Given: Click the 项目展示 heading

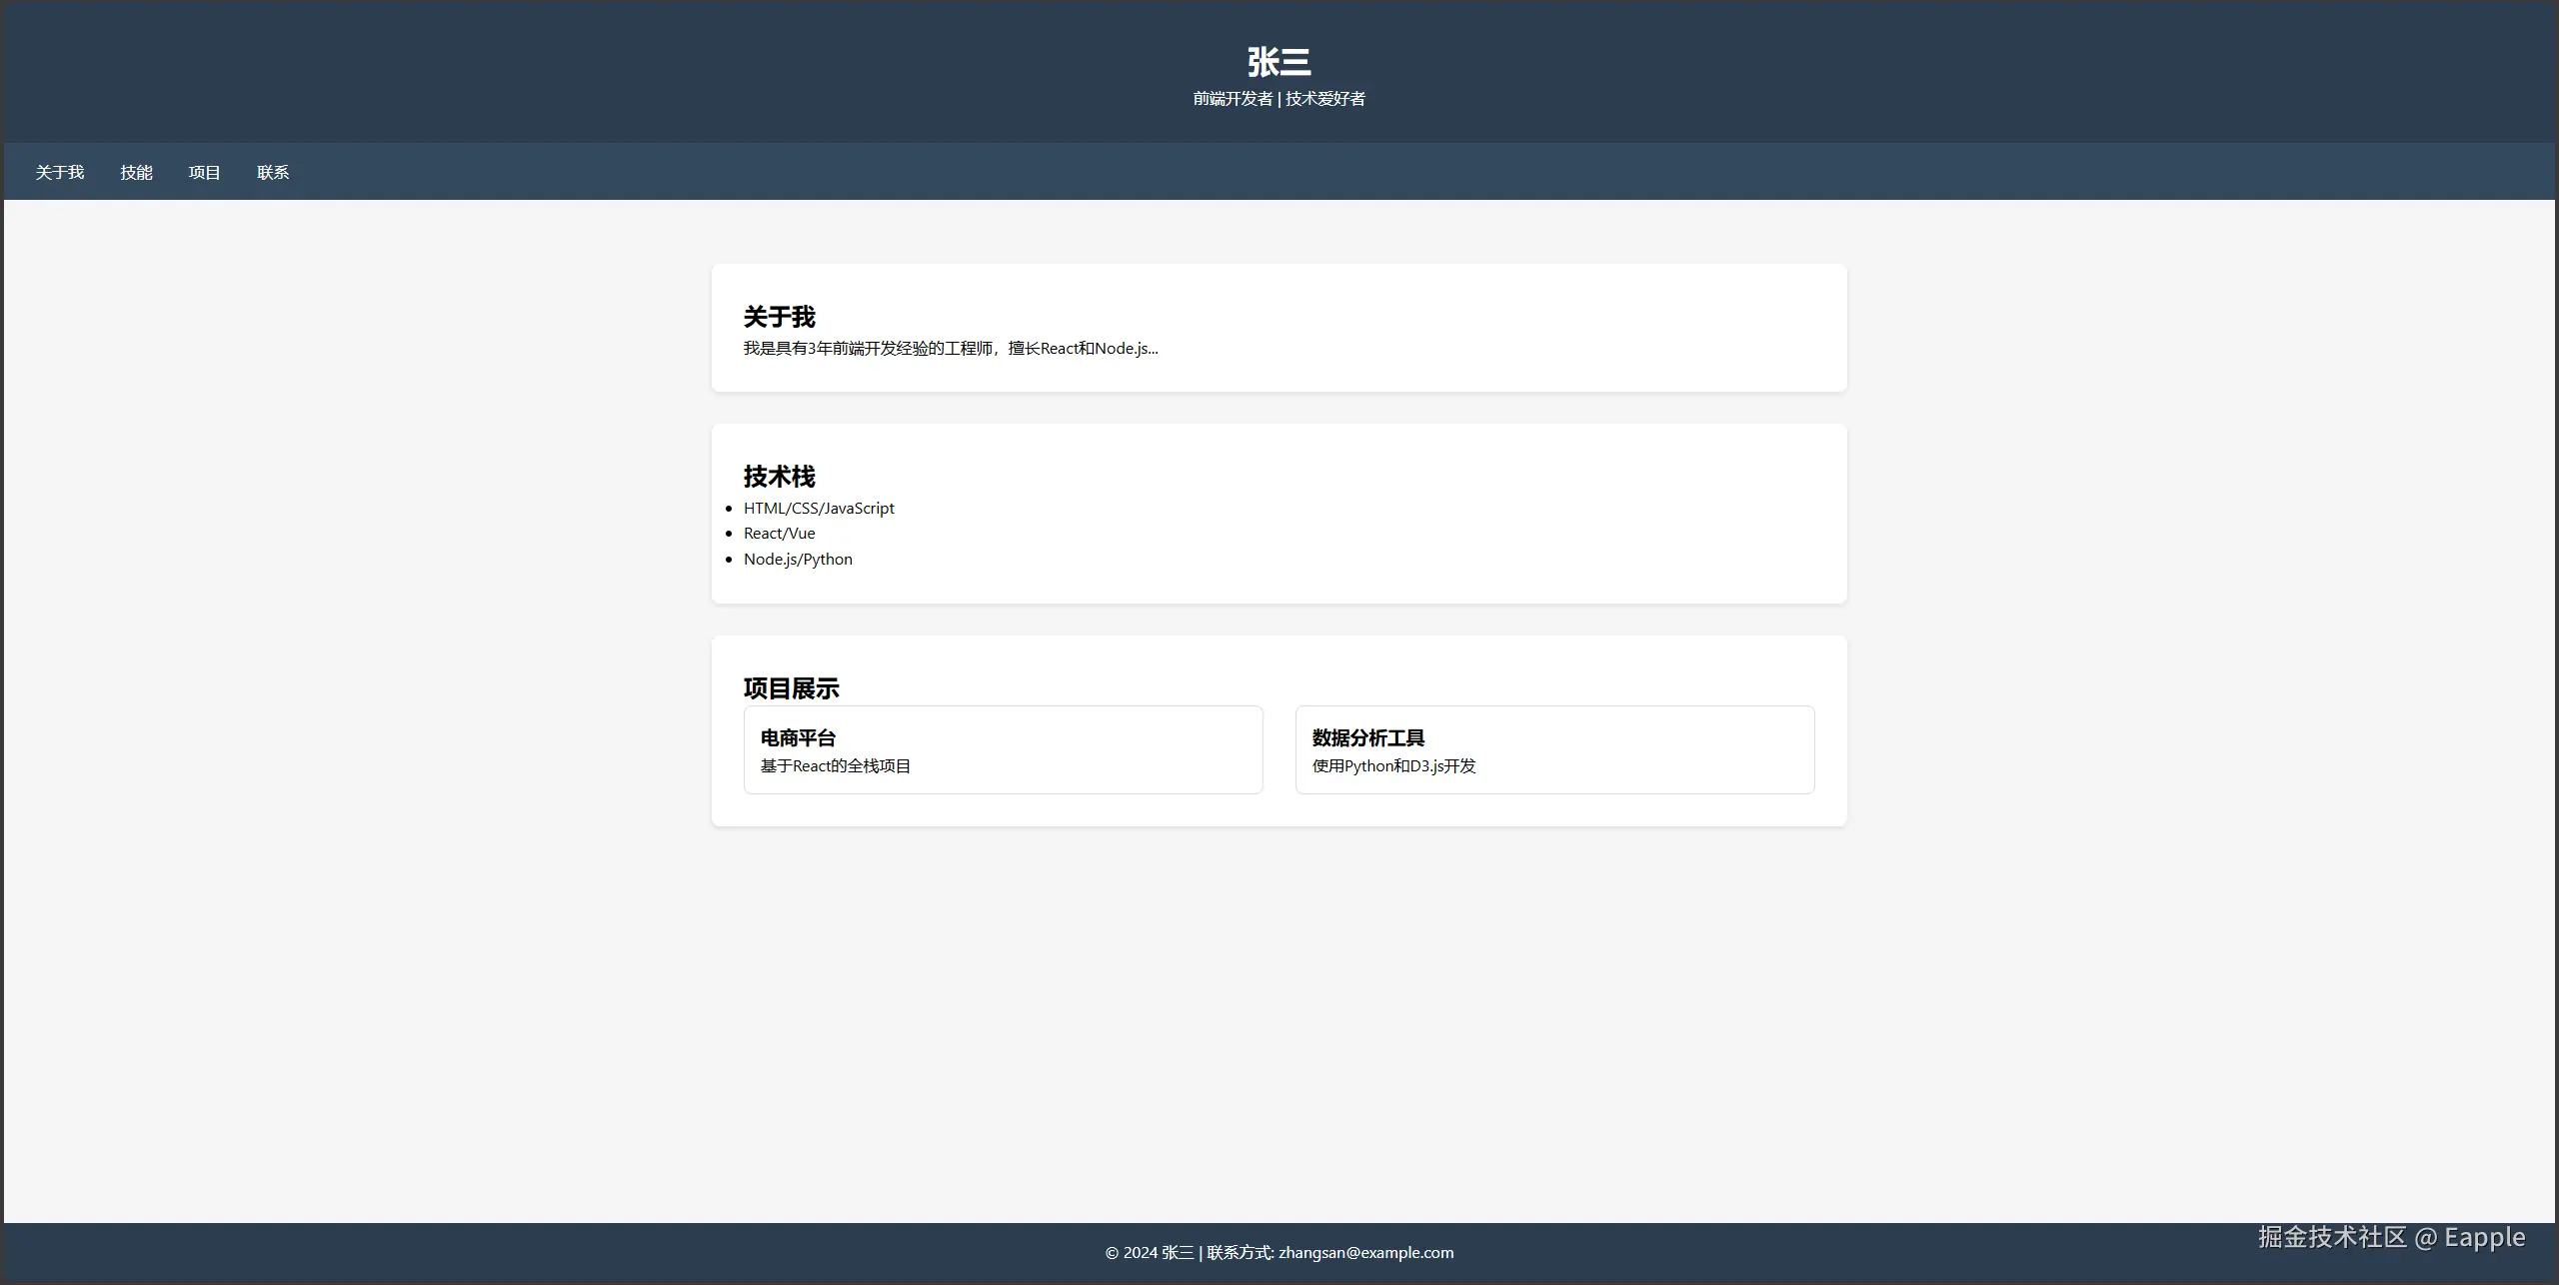Looking at the screenshot, I should click(x=791, y=688).
